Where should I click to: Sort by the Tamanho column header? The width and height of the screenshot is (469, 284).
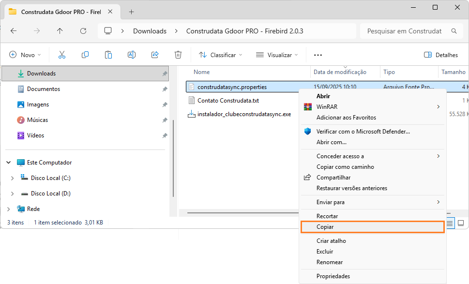pyautogui.click(x=454, y=72)
